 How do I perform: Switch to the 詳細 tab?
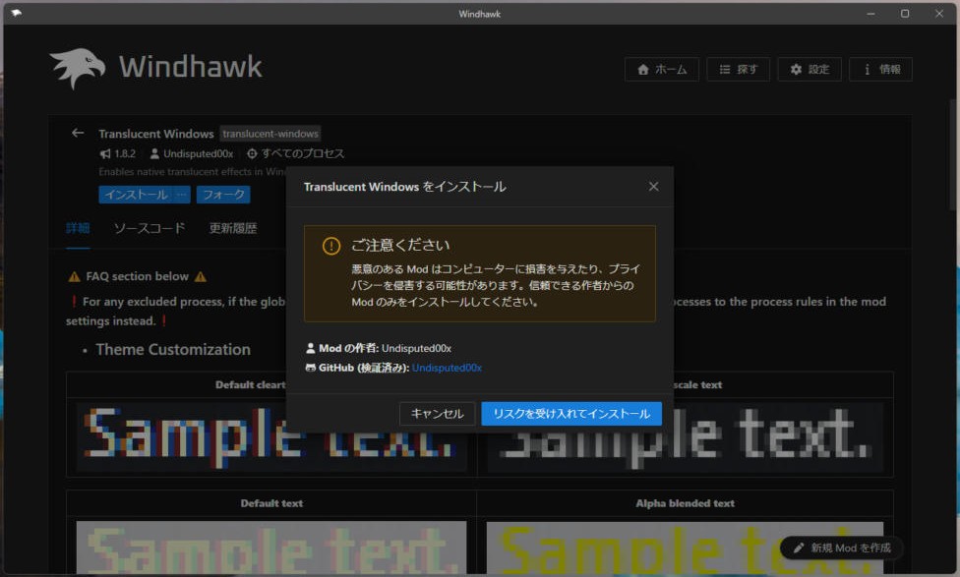pos(78,228)
